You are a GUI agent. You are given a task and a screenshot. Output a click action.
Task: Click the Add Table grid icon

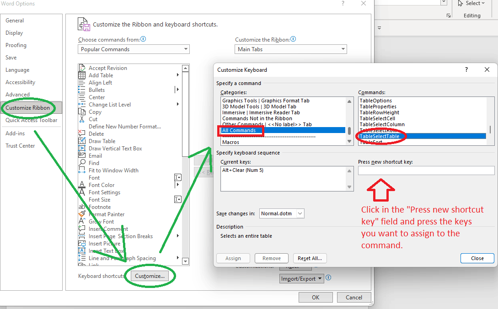coord(82,75)
